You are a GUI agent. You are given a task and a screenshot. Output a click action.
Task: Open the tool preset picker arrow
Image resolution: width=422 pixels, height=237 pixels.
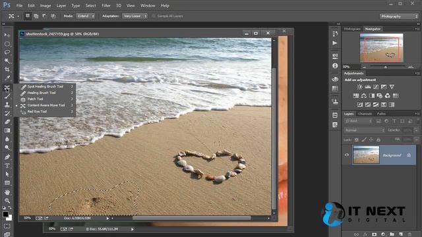coord(18,16)
